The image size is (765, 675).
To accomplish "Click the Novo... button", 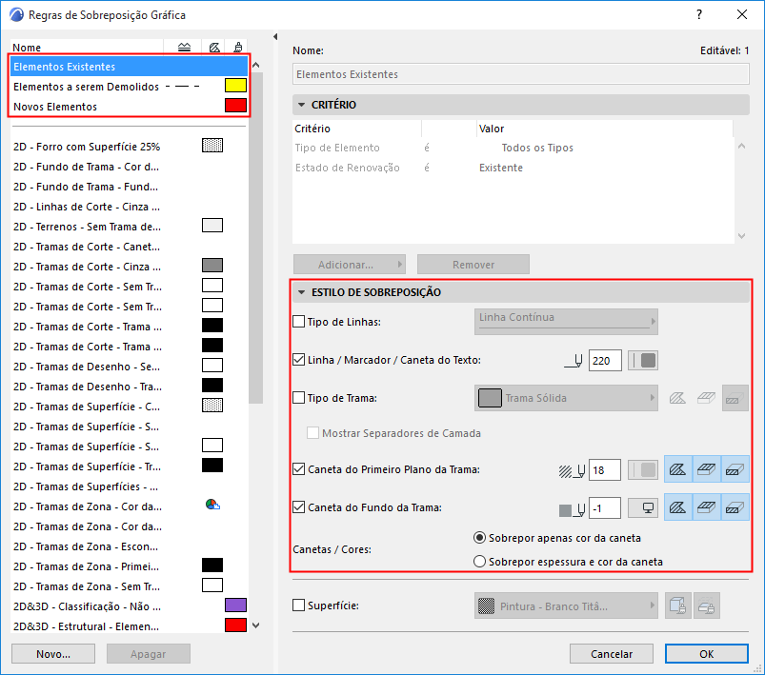I will coord(53,654).
